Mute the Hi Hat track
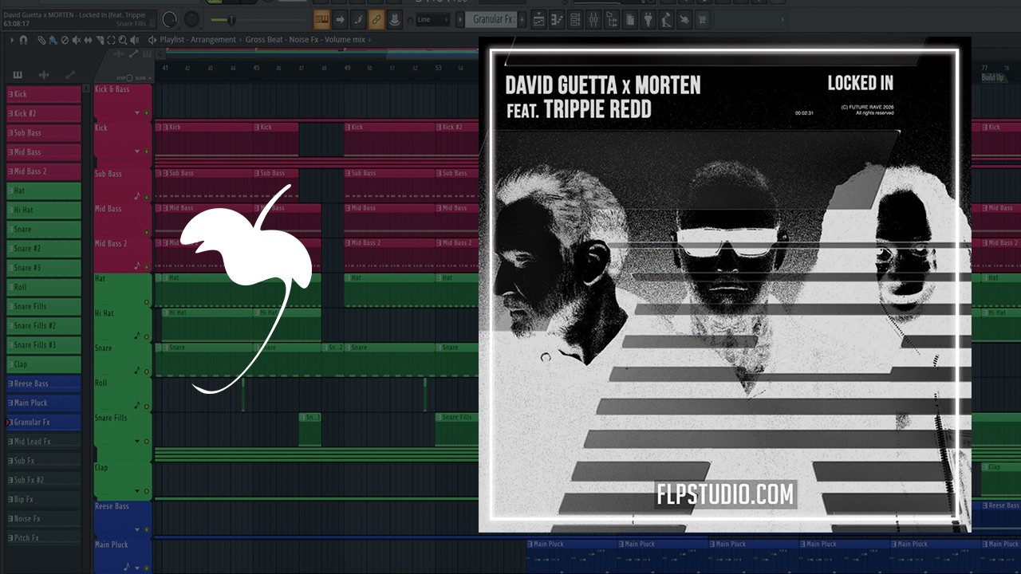Image resolution: width=1021 pixels, height=574 pixels. coord(147,336)
